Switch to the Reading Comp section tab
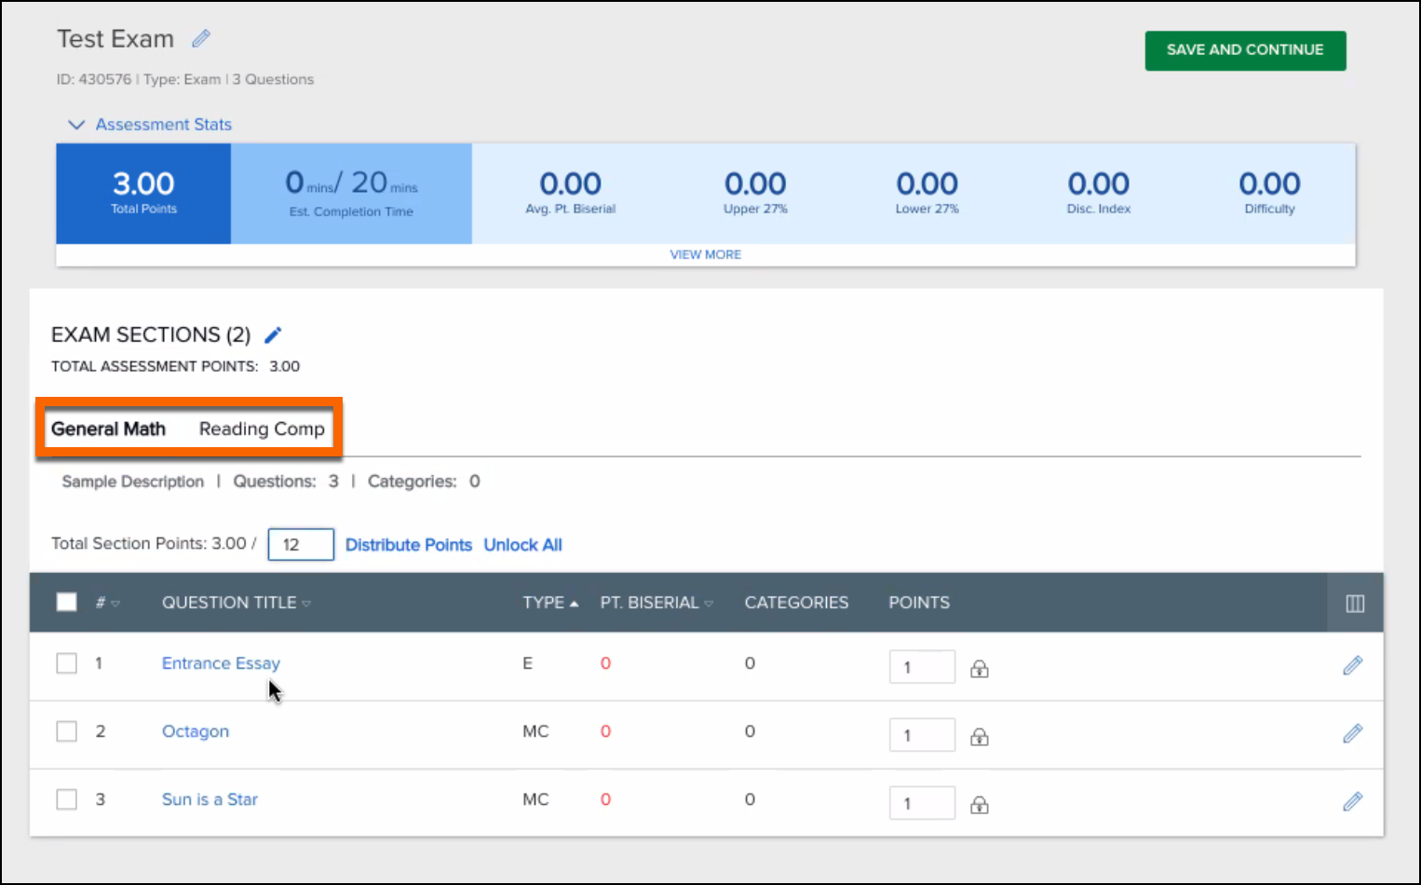The height and width of the screenshot is (885, 1421). [x=262, y=429]
